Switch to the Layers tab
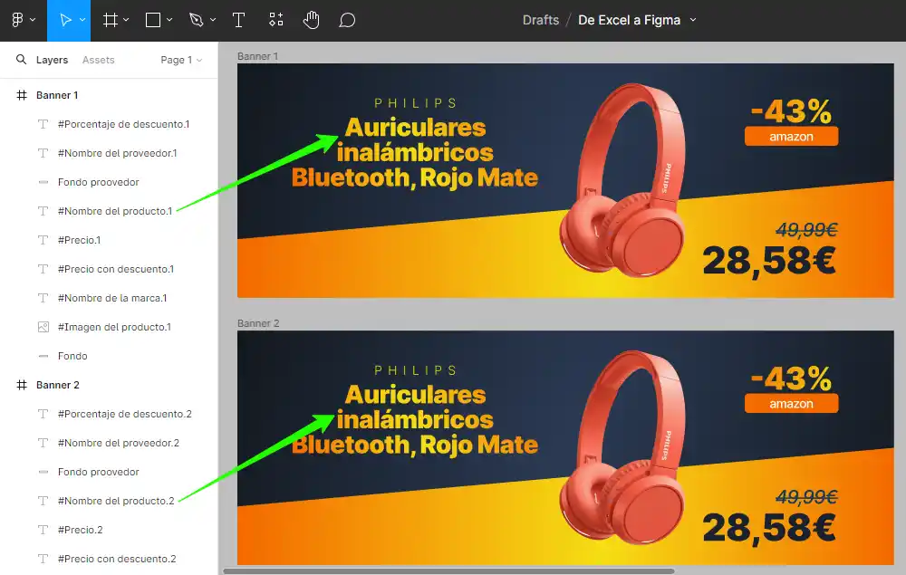 [x=52, y=60]
